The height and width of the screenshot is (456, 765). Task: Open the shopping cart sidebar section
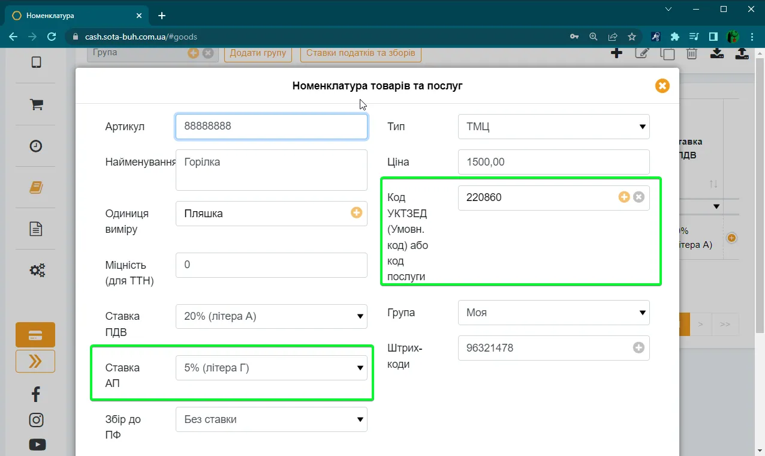pyautogui.click(x=36, y=104)
